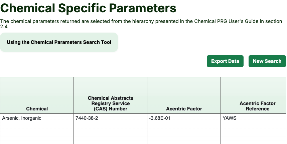Click the Acentric Factor Reference header
The width and height of the screenshot is (287, 144).
pyautogui.click(x=257, y=106)
